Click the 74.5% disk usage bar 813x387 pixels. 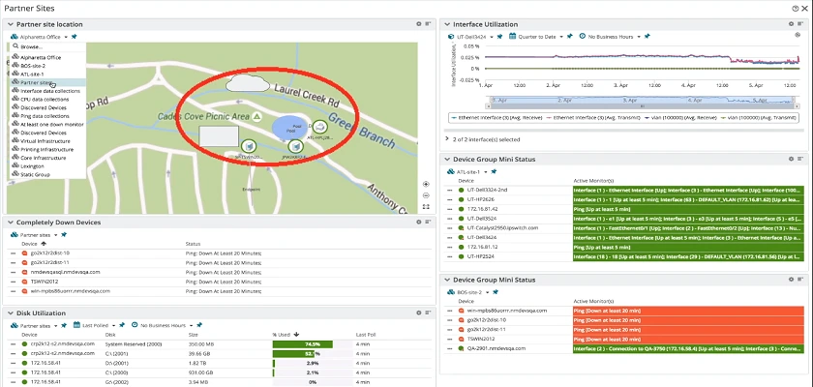click(x=302, y=343)
